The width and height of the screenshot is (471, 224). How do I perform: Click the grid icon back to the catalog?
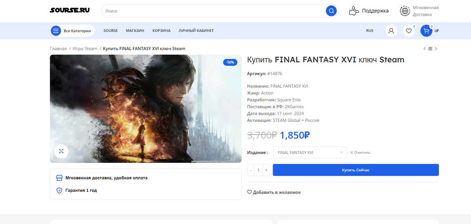pyautogui.click(x=430, y=49)
